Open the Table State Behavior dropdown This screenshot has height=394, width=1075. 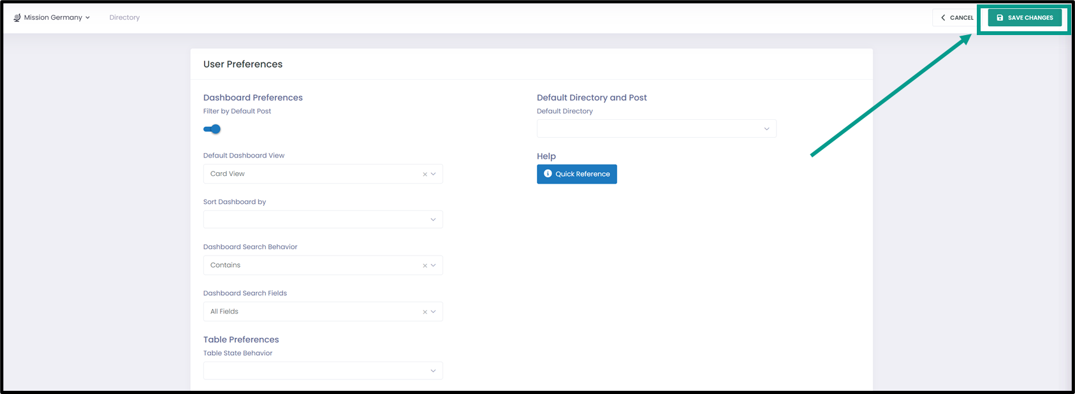point(323,370)
